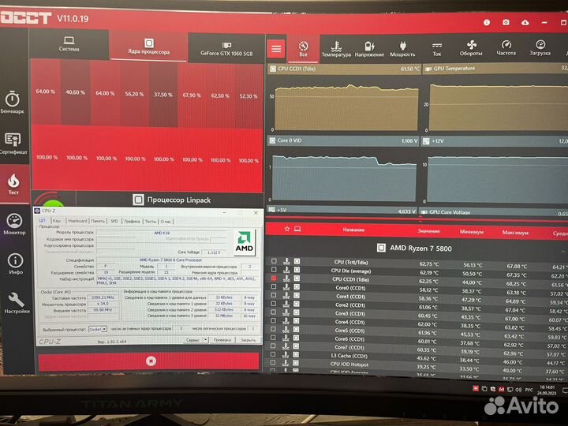Click the РУС language indicator in taskbar
The image size is (568, 426).
click(x=529, y=390)
